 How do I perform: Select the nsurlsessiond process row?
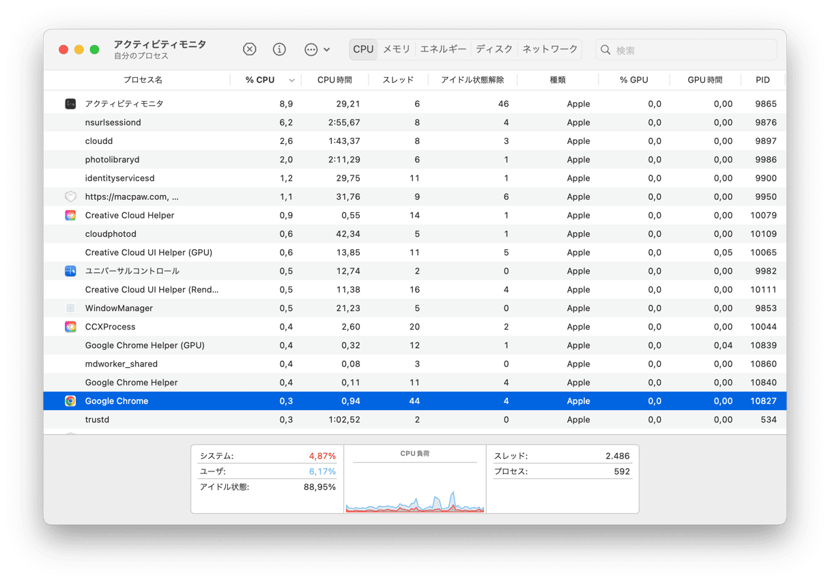coord(415,122)
